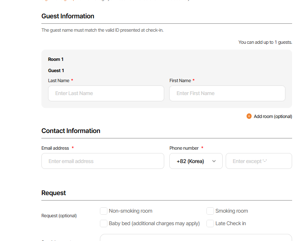308x241 pixels.
Task: Select the Enter email address field
Action: coord(103,161)
